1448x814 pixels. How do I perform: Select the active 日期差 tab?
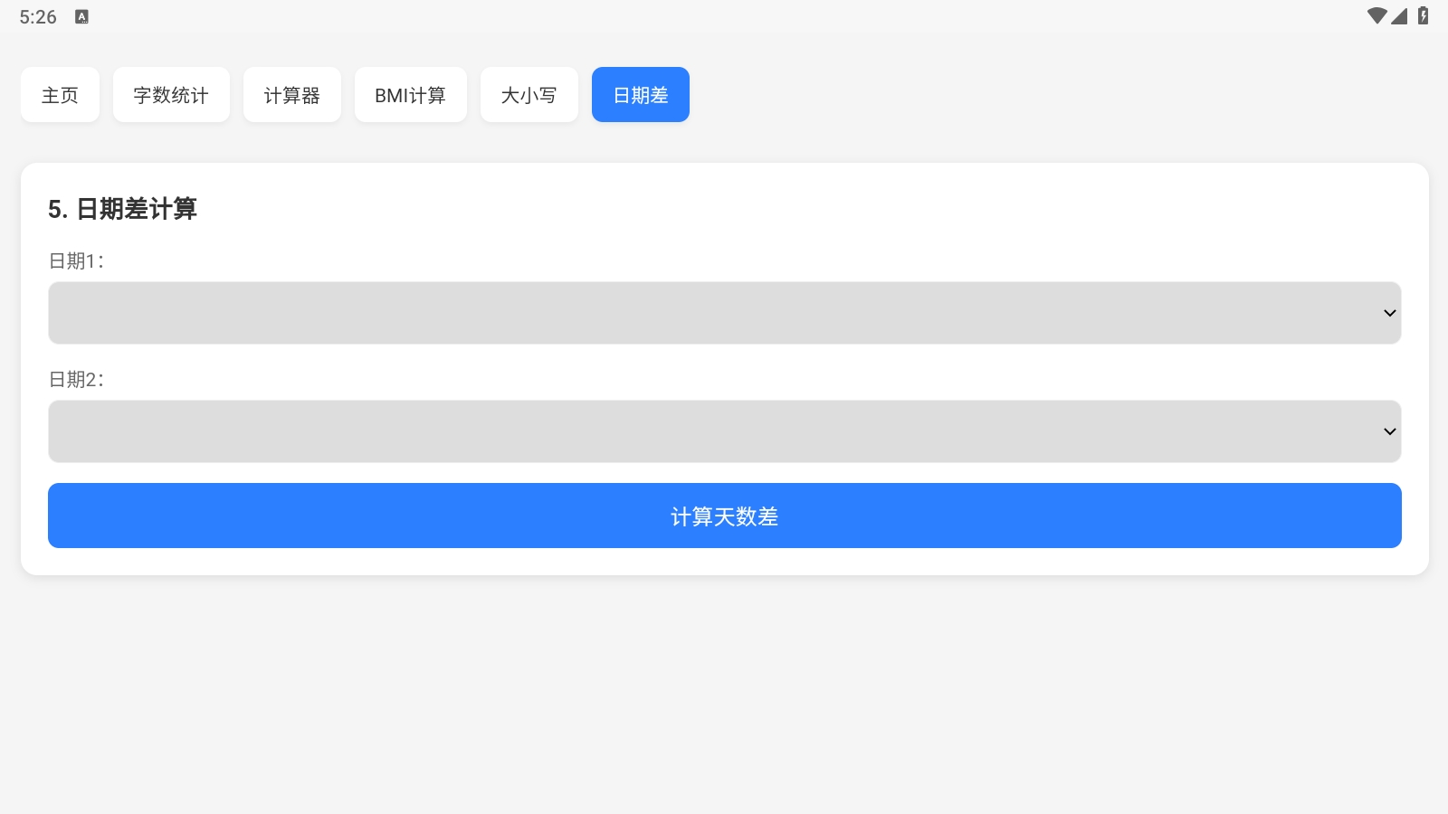641,94
